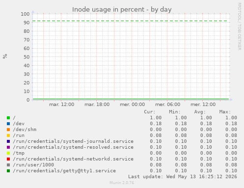The height and width of the screenshot is (188, 244).
Task: Click the Avg value 0.08 for /run/user/1000
Action: point(206,165)
